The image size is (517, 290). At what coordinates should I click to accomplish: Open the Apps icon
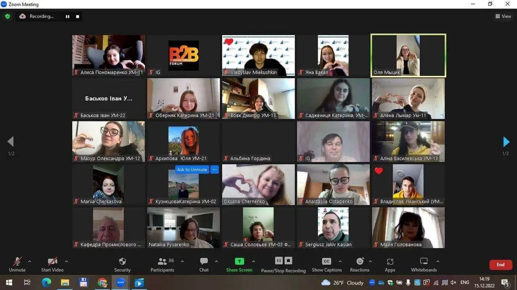click(390, 261)
